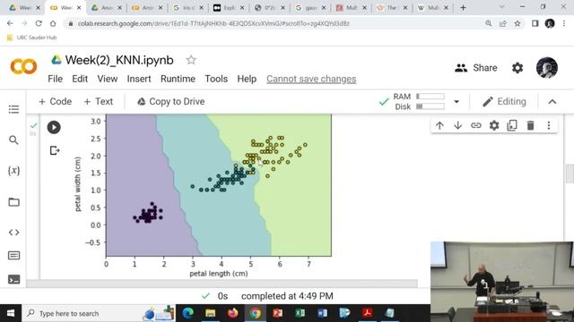Collapse the header with the chevron up
The height and width of the screenshot is (322, 574).
(x=552, y=102)
